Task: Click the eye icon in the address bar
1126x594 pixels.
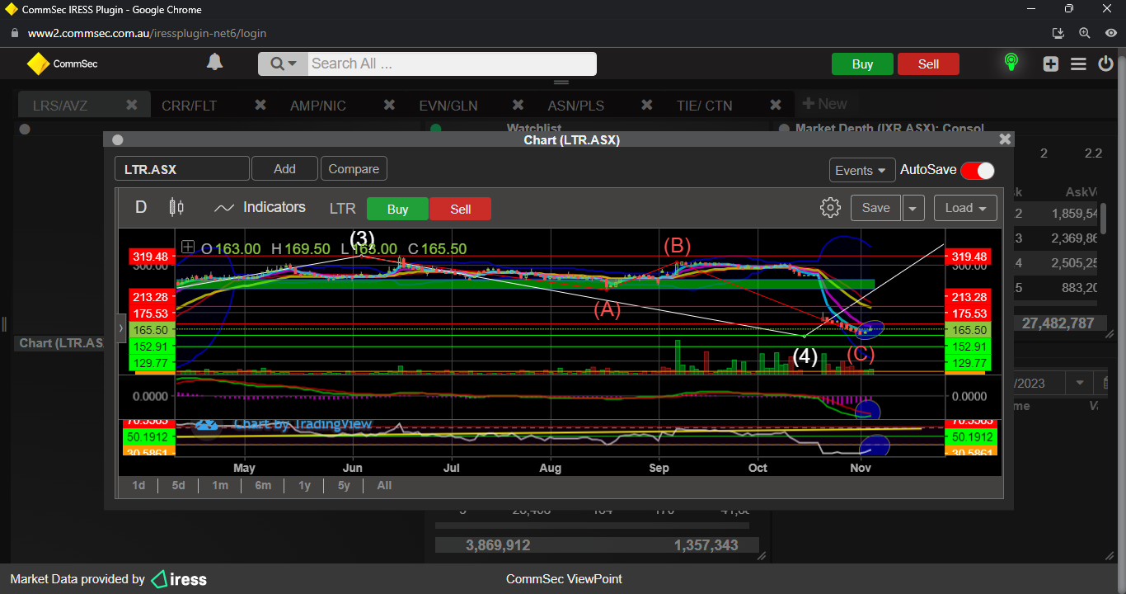Action: coord(1111,33)
